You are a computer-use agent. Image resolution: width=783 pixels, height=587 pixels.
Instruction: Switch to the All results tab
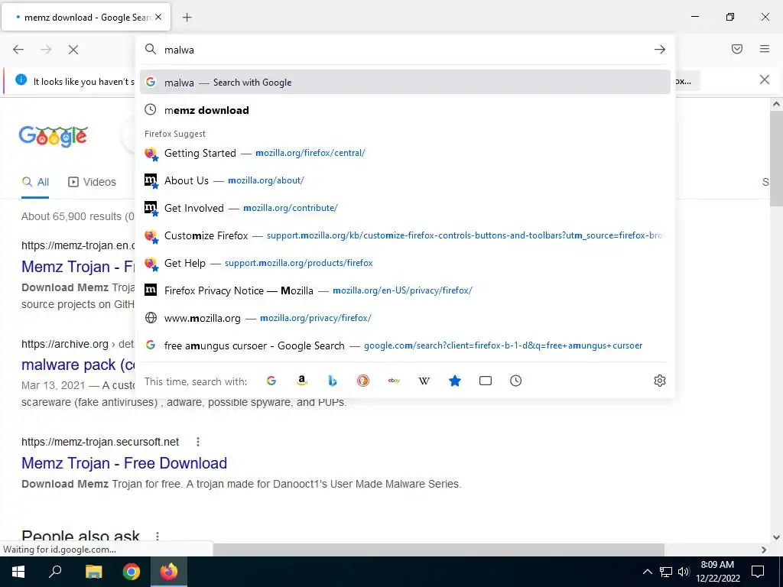[x=35, y=182]
